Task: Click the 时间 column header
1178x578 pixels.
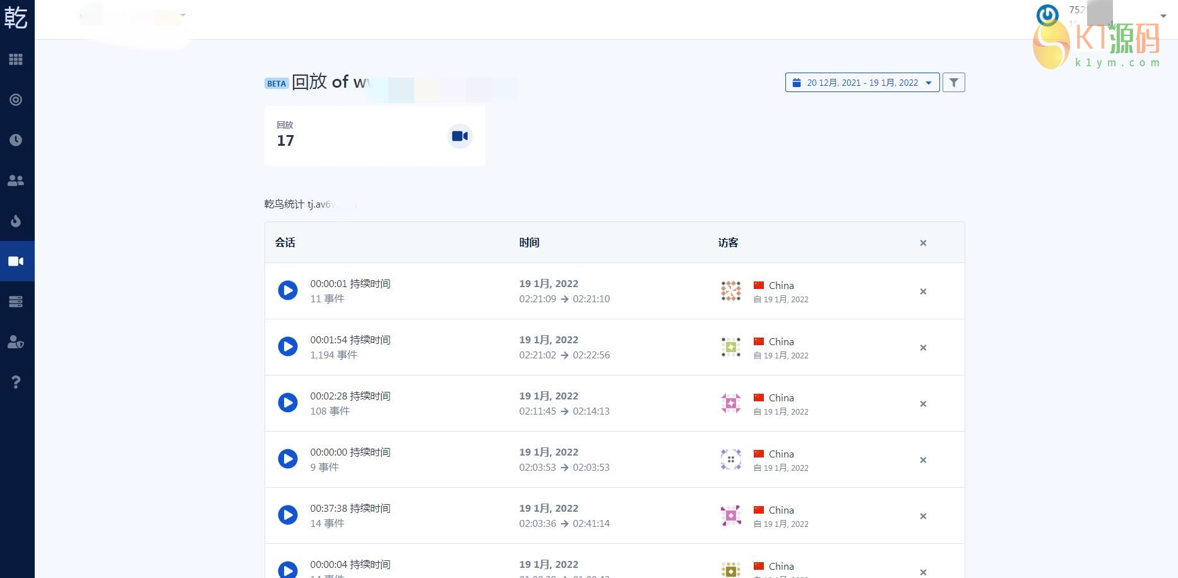Action: tap(529, 242)
